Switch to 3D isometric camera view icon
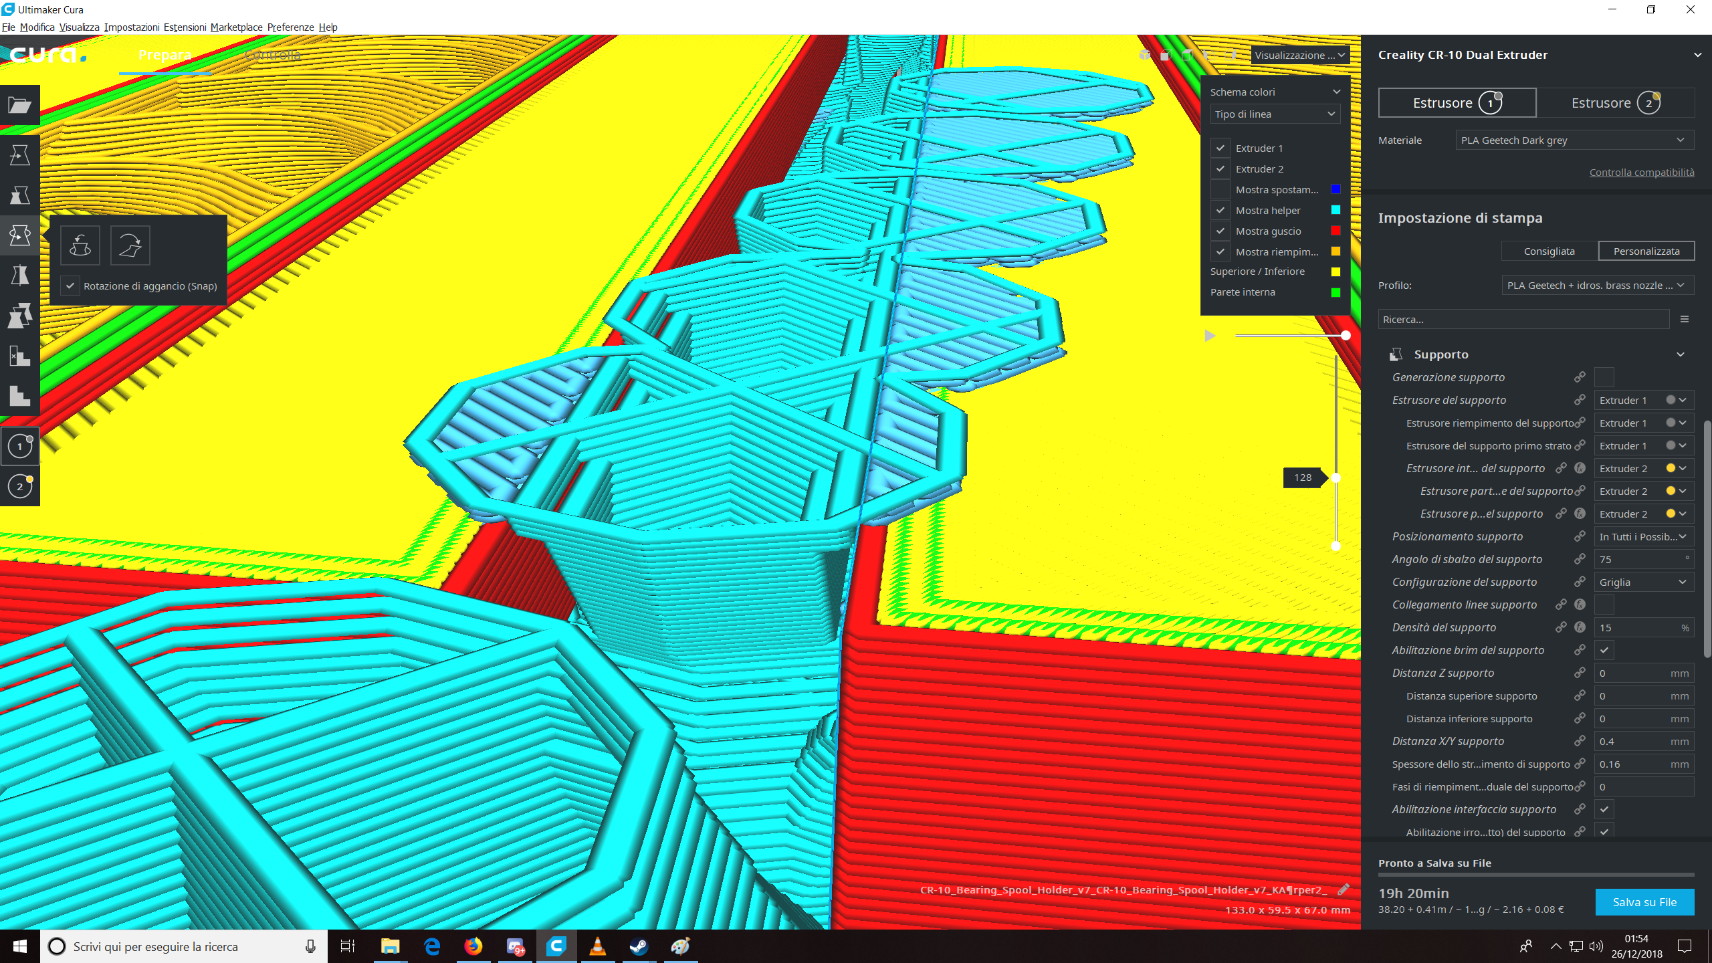This screenshot has height=963, width=1712. click(1145, 55)
